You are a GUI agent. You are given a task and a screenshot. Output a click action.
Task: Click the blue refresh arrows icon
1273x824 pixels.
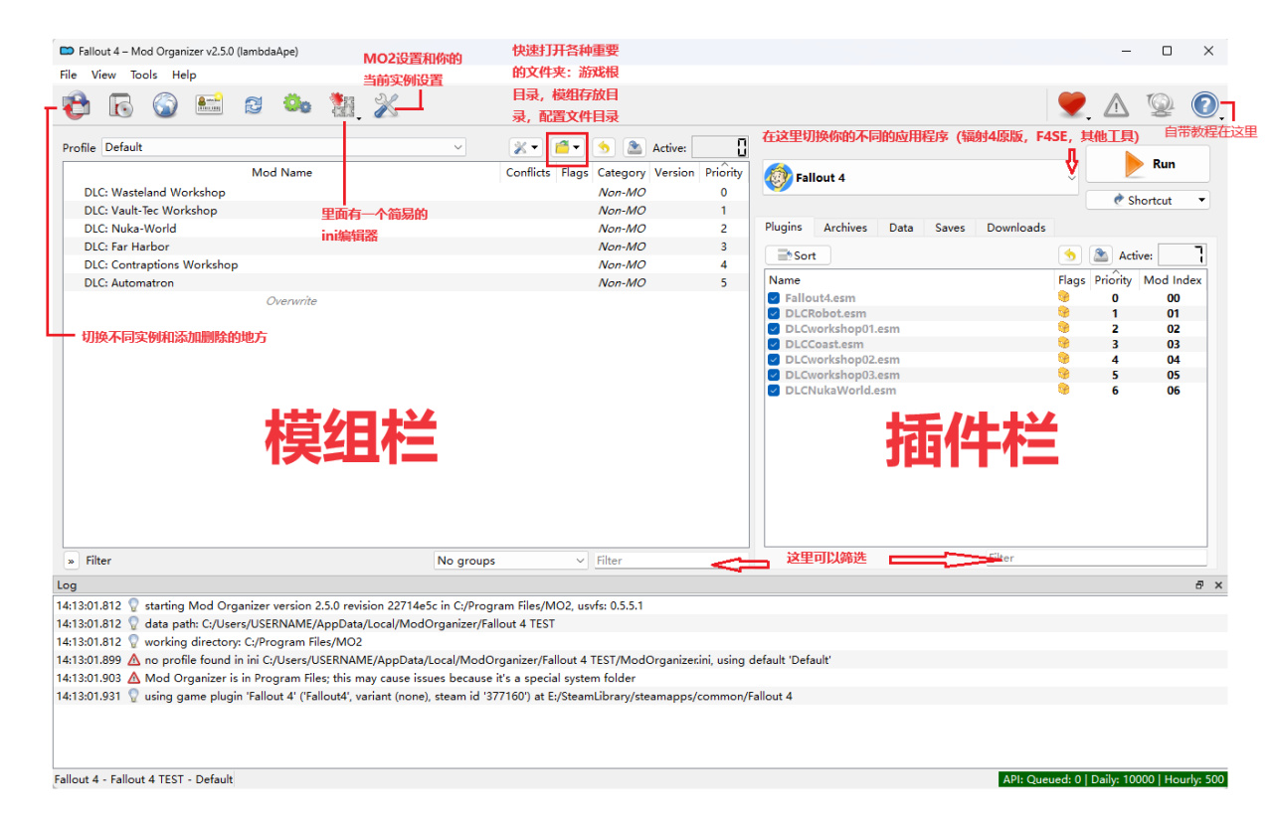[254, 104]
